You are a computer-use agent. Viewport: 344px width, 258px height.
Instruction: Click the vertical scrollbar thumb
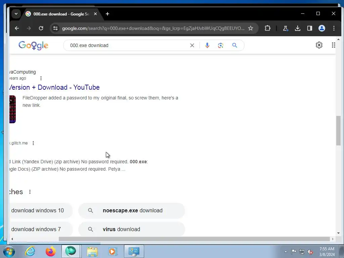tap(338, 131)
